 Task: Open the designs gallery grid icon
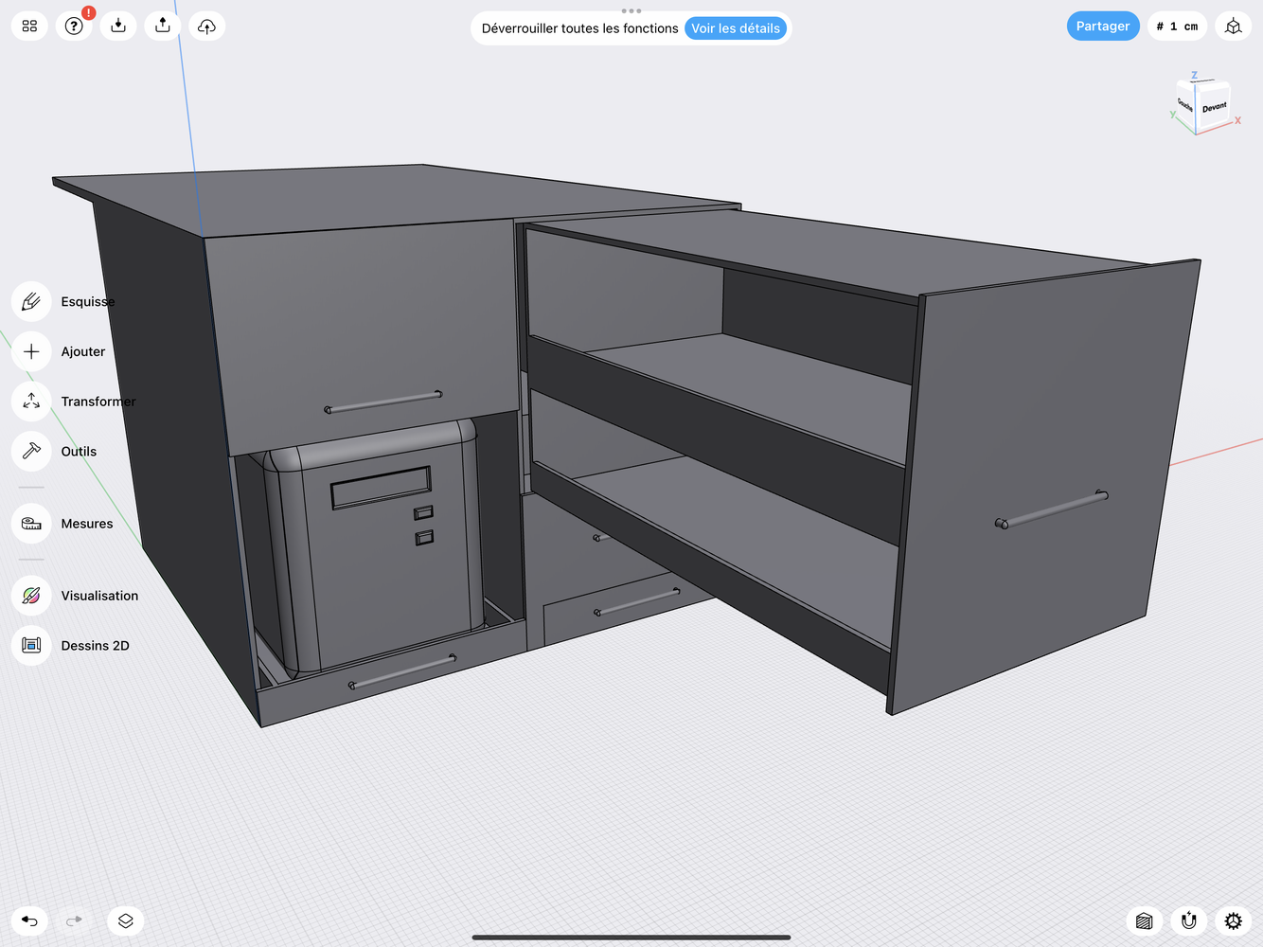[x=29, y=26]
